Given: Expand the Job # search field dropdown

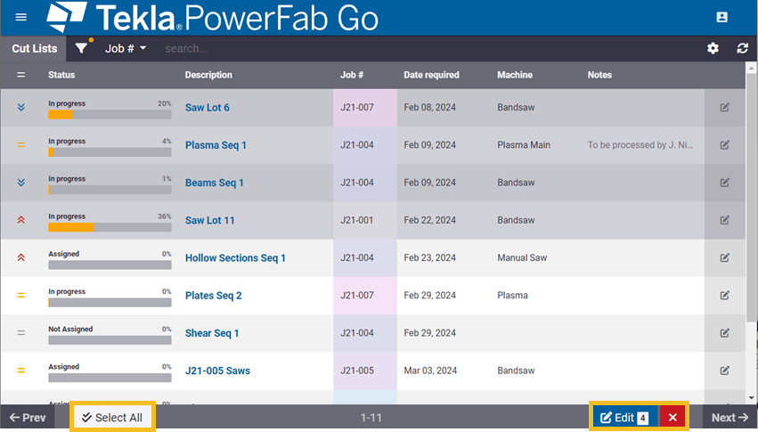Looking at the screenshot, I should pyautogui.click(x=126, y=48).
